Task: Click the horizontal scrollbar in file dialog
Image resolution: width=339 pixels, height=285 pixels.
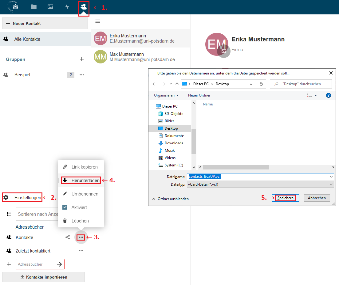Action: 236,167
